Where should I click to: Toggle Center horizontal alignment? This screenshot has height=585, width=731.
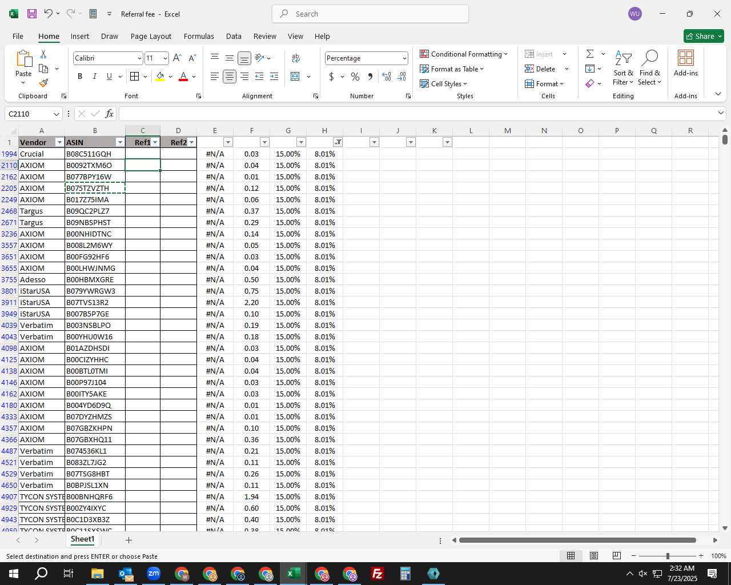point(229,77)
